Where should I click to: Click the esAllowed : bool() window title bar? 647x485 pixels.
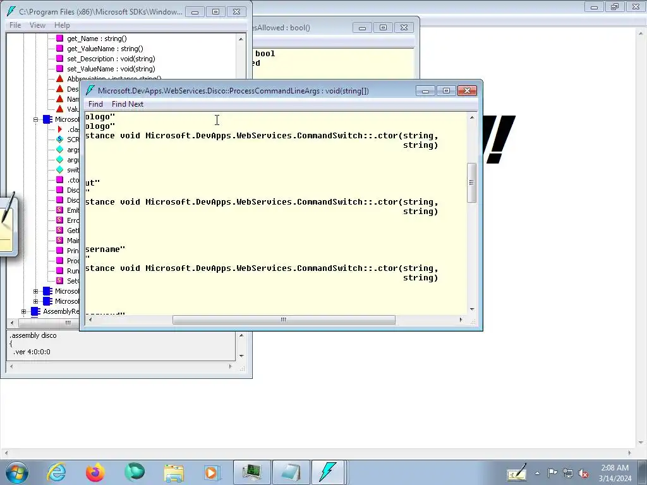click(x=301, y=28)
